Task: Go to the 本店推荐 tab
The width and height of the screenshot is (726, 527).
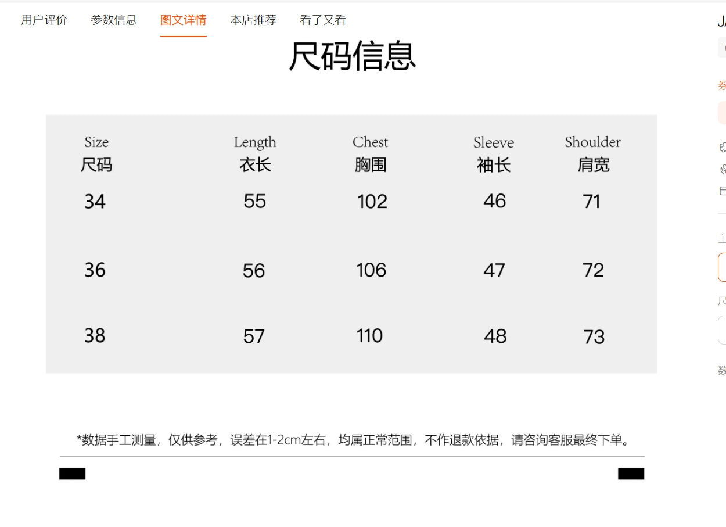Action: click(x=253, y=20)
